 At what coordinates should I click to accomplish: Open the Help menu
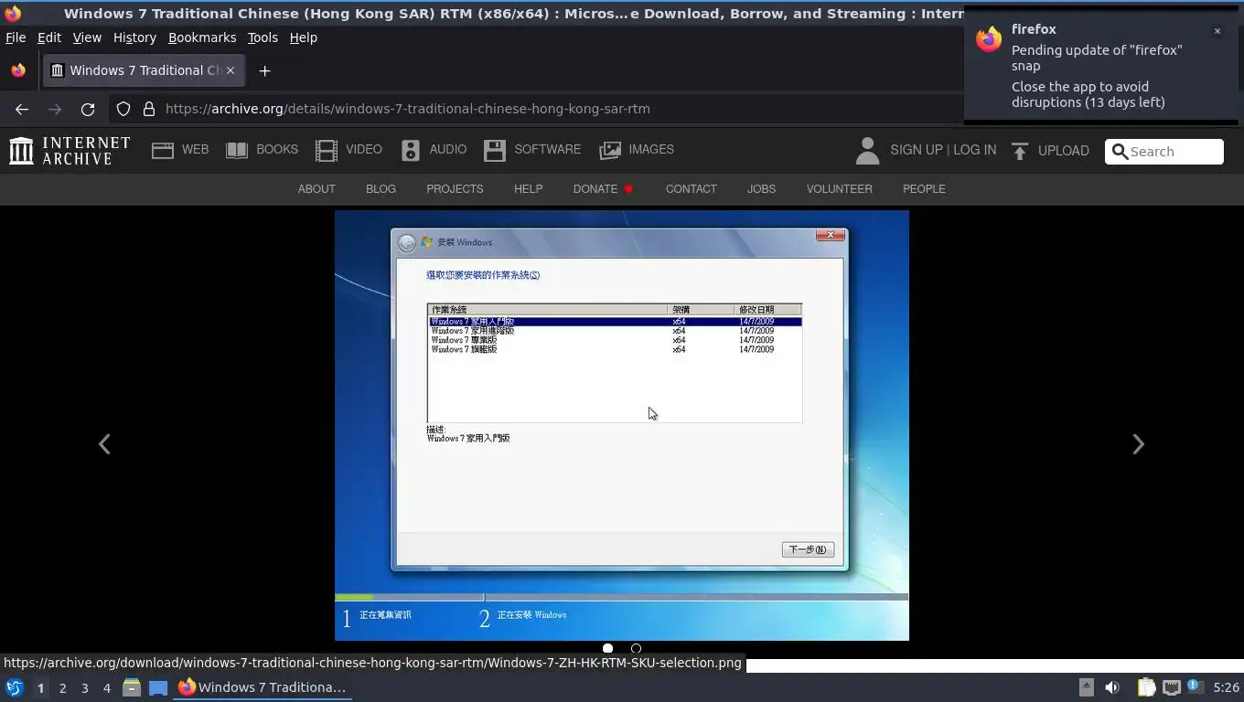304,37
